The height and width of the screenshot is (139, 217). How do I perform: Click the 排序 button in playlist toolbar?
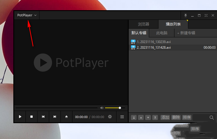(187, 117)
